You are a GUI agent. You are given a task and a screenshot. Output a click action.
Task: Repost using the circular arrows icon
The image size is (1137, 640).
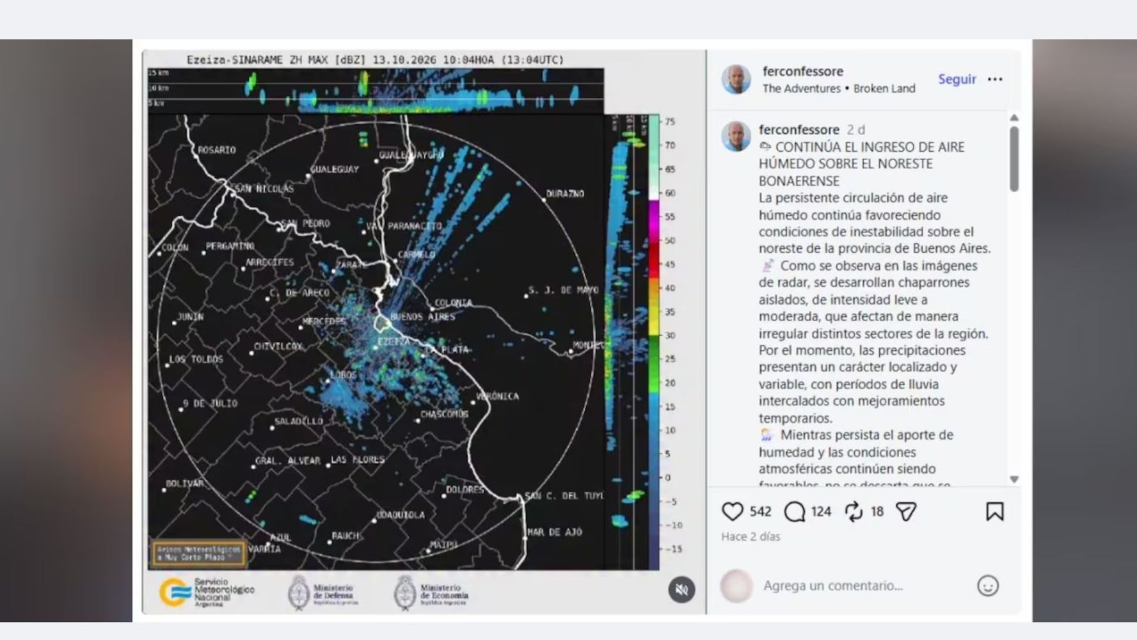pos(854,511)
